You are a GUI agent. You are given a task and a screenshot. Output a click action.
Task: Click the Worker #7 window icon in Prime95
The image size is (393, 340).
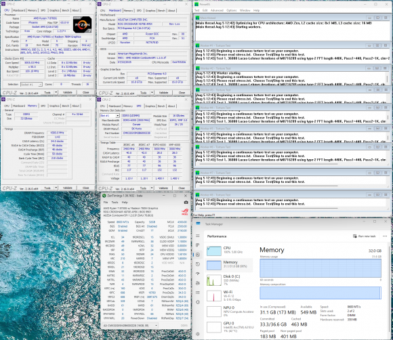click(197, 173)
